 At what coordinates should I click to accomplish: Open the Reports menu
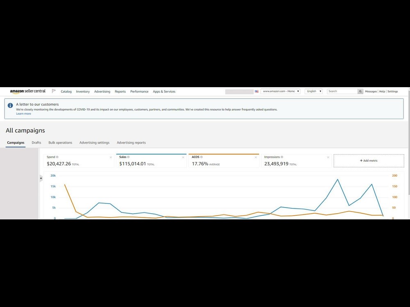[x=120, y=91]
